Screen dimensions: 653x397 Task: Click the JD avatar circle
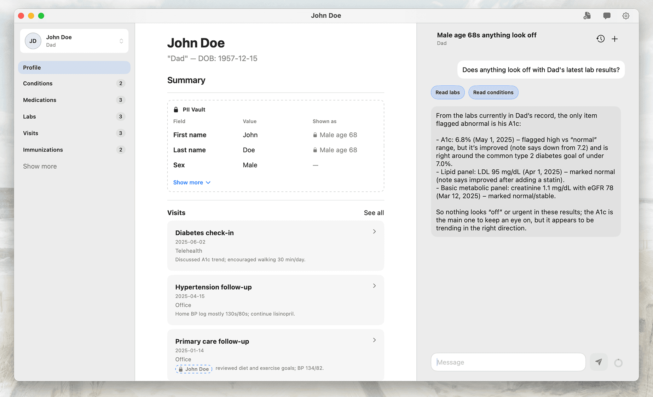[x=33, y=41]
